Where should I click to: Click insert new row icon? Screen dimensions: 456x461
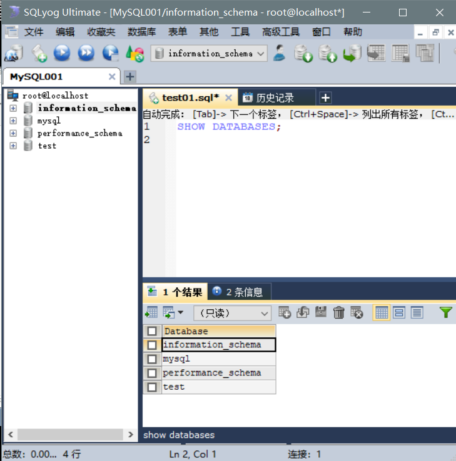pyautogui.click(x=285, y=312)
